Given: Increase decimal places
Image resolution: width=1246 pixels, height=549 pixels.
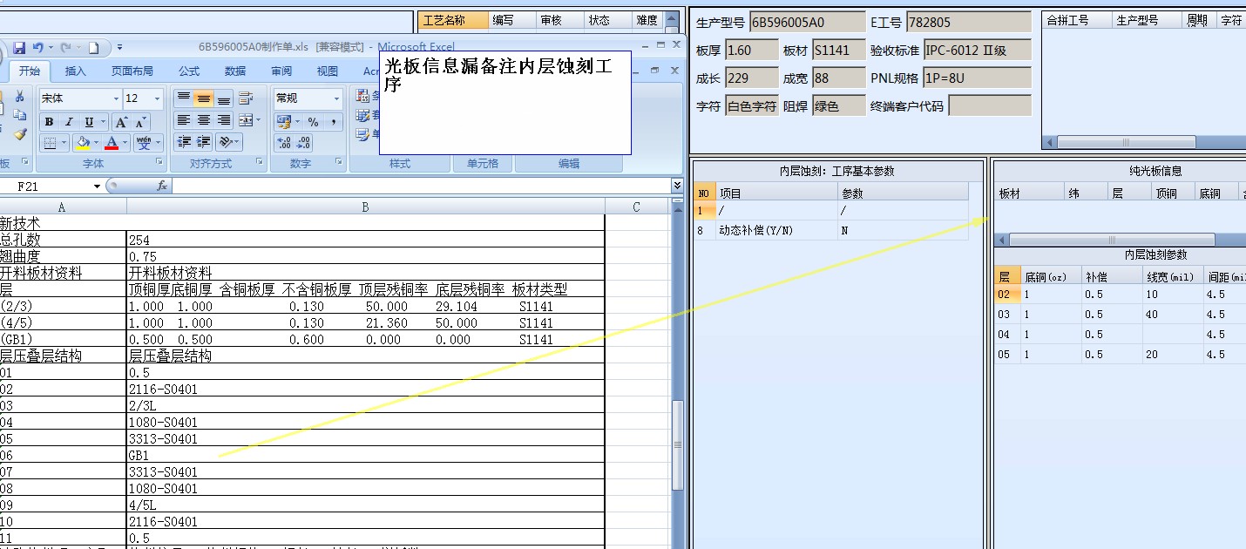Looking at the screenshot, I should 284,144.
